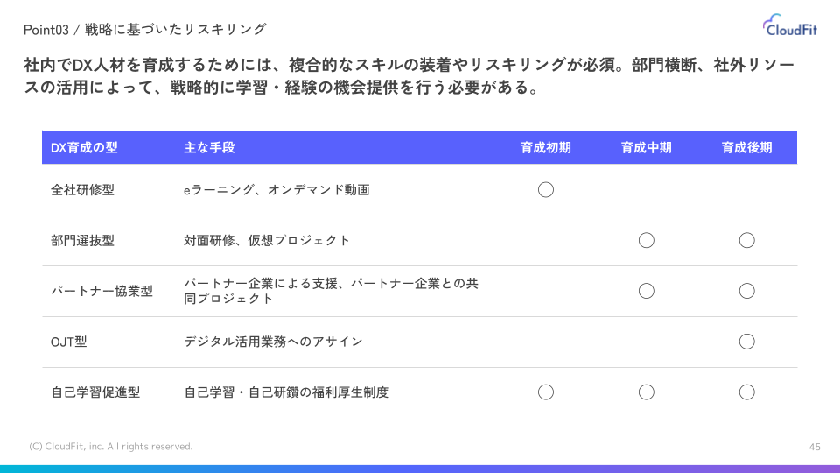This screenshot has height=473, width=840.
Task: Click the 全社研修型 circle under 育成初期
Action: click(x=546, y=189)
